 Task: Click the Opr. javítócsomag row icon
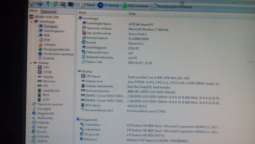tap(84, 33)
